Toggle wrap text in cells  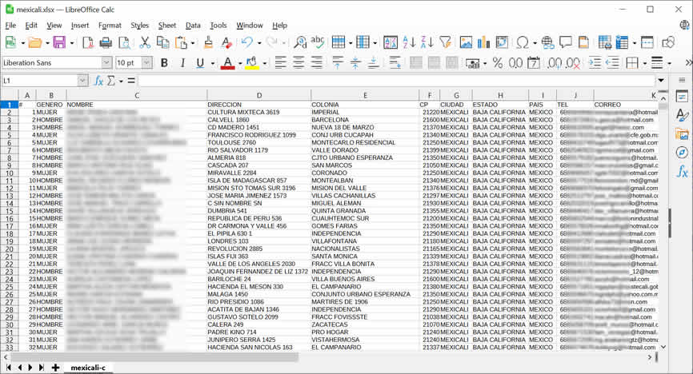click(395, 62)
